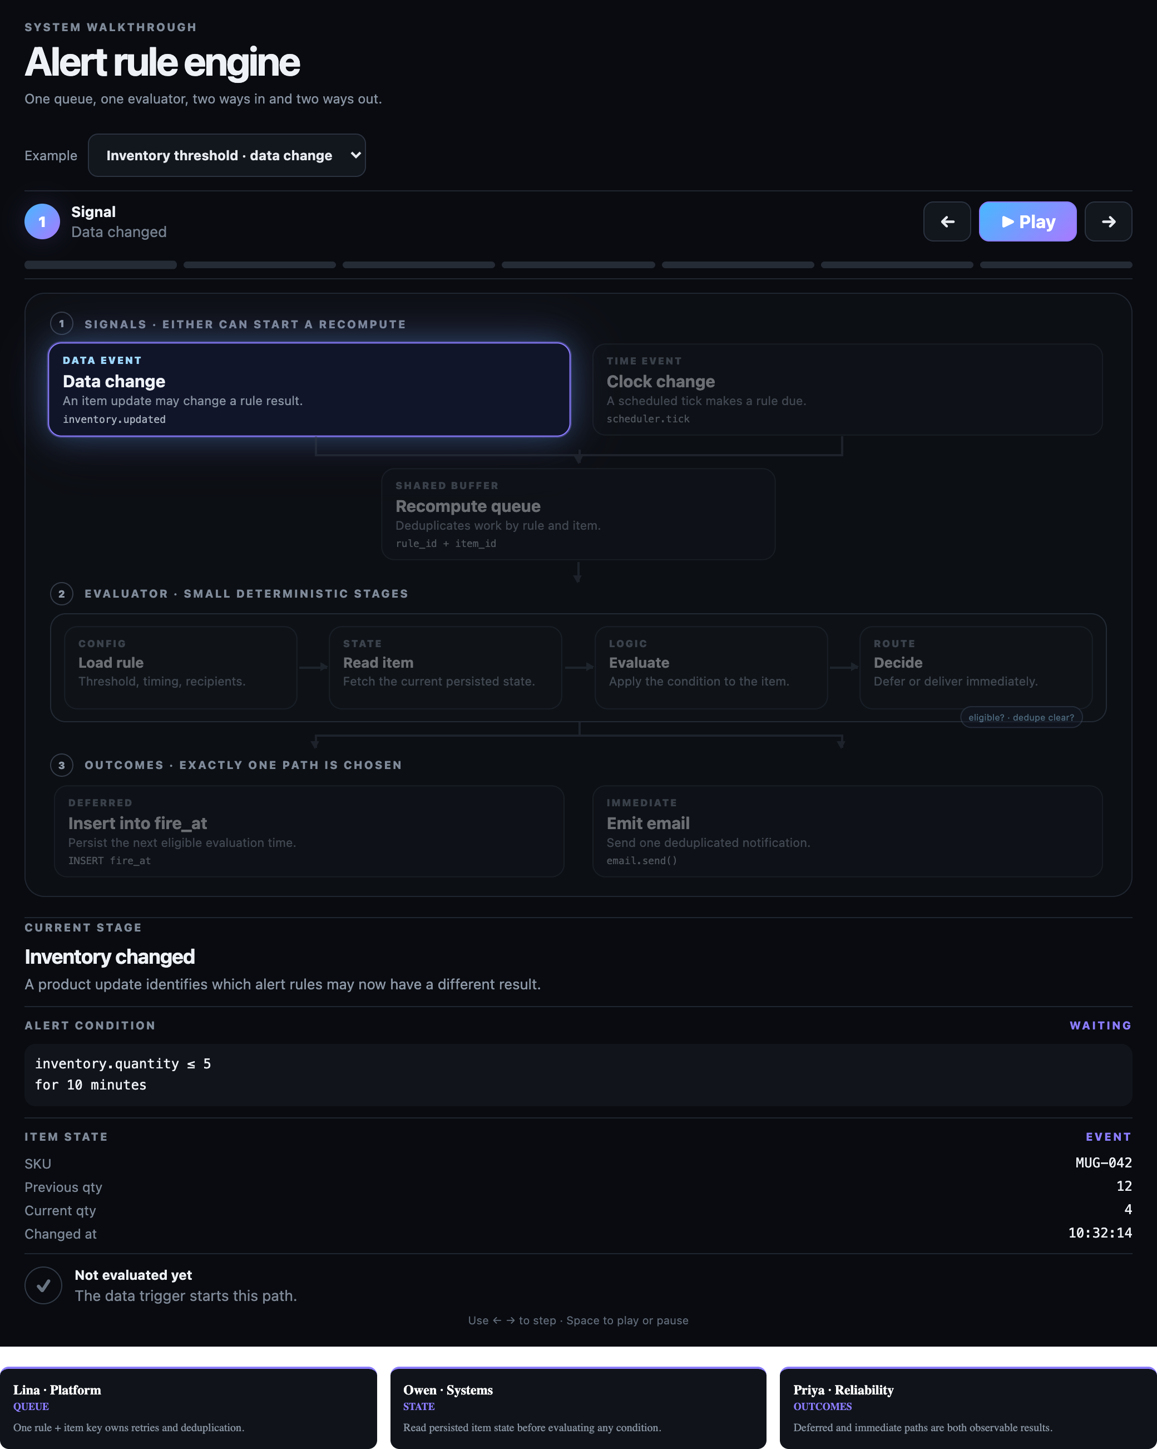This screenshot has width=1157, height=1449.
Task: Click the Not evaluated yet checkmark icon
Action: point(43,1285)
